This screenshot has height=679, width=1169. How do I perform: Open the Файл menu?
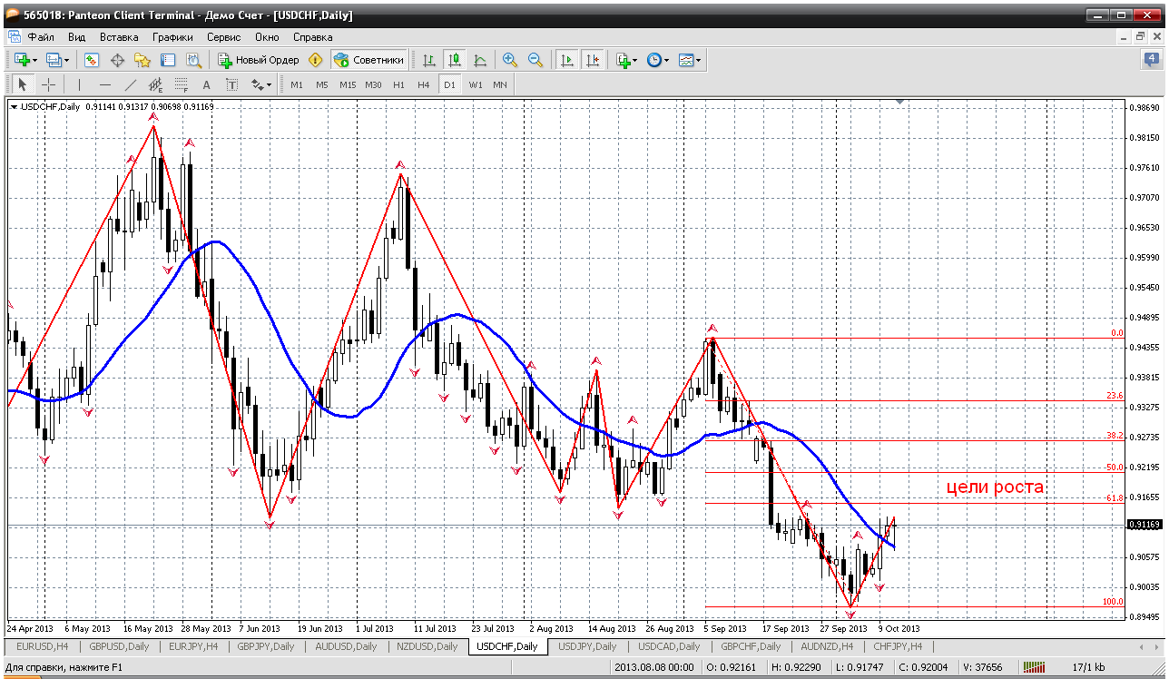pos(41,37)
